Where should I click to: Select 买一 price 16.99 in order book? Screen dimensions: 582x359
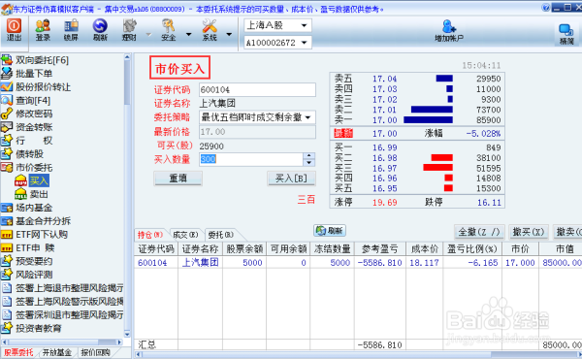pos(384,147)
